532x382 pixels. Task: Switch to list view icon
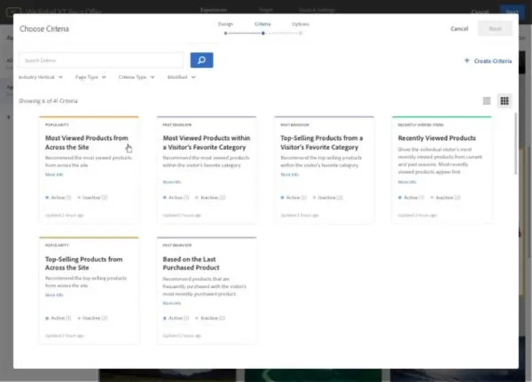(486, 101)
